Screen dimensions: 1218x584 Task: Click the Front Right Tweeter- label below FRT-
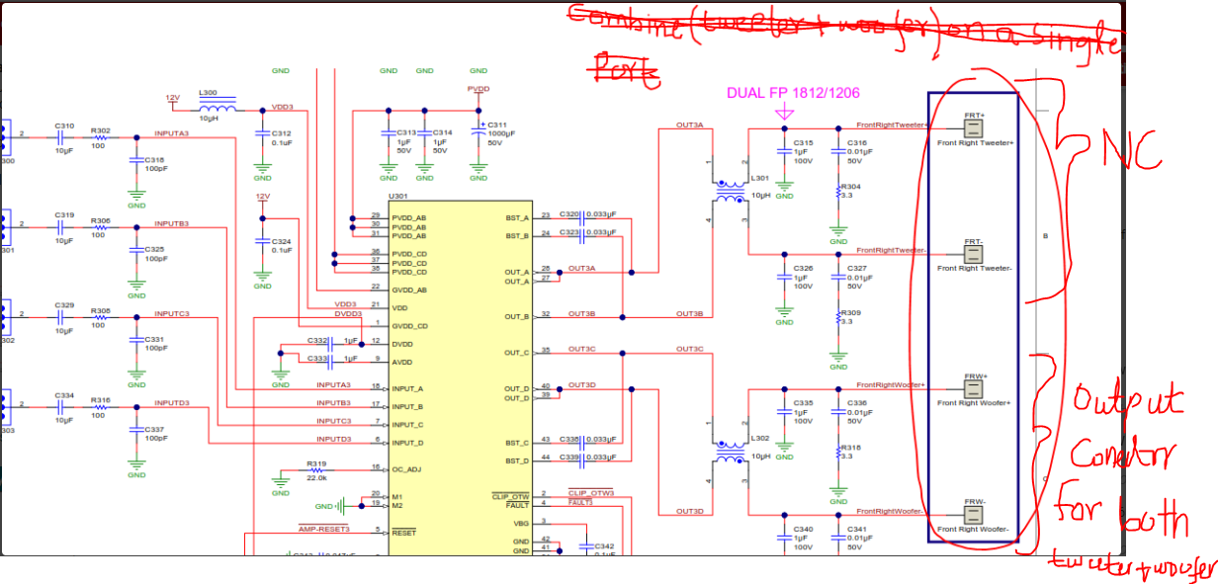(975, 269)
